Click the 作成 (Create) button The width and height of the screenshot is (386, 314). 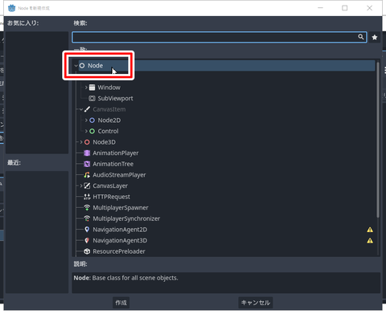121,303
